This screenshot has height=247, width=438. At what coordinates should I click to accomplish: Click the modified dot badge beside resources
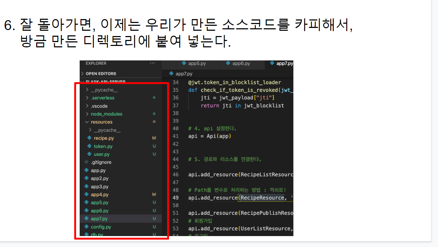(x=154, y=122)
